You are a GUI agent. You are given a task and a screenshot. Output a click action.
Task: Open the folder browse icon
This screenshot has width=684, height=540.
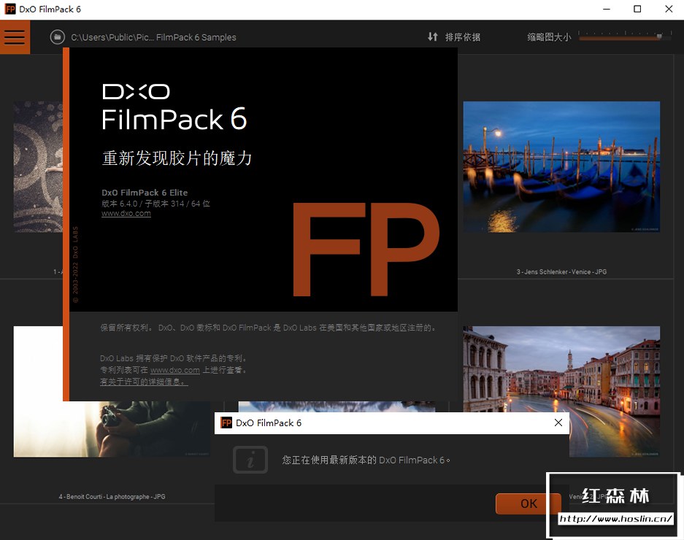(57, 37)
